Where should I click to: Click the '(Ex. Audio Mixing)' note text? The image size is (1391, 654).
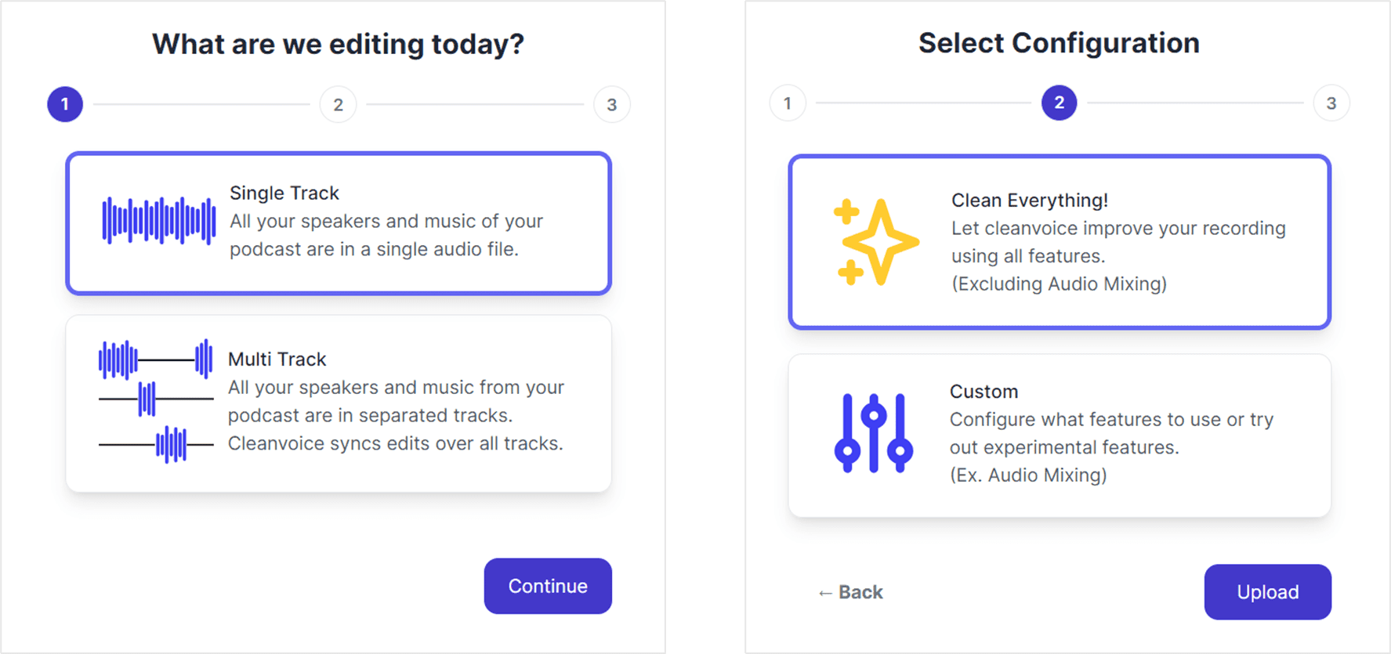pos(1027,475)
